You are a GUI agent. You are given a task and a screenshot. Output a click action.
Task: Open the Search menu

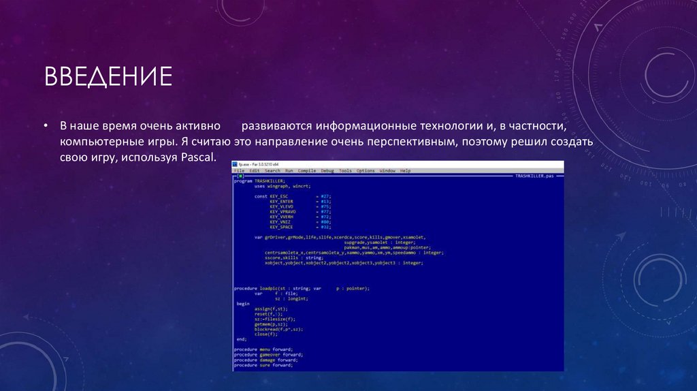coord(272,170)
